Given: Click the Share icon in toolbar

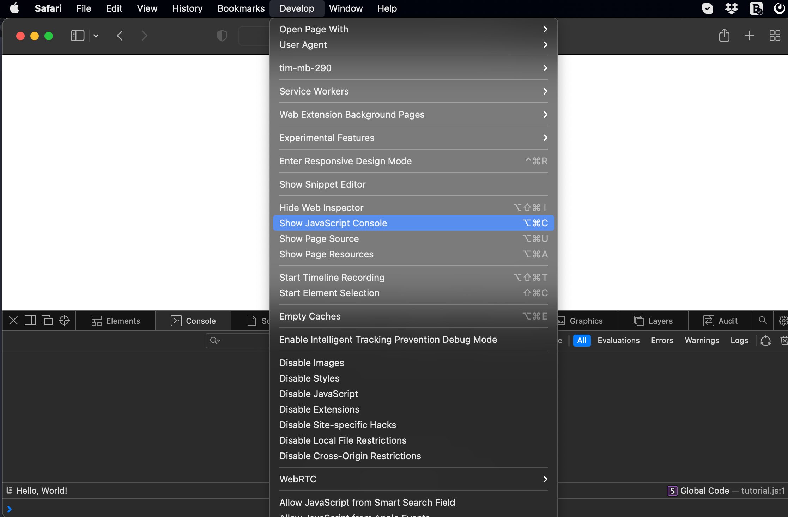Looking at the screenshot, I should [x=724, y=35].
